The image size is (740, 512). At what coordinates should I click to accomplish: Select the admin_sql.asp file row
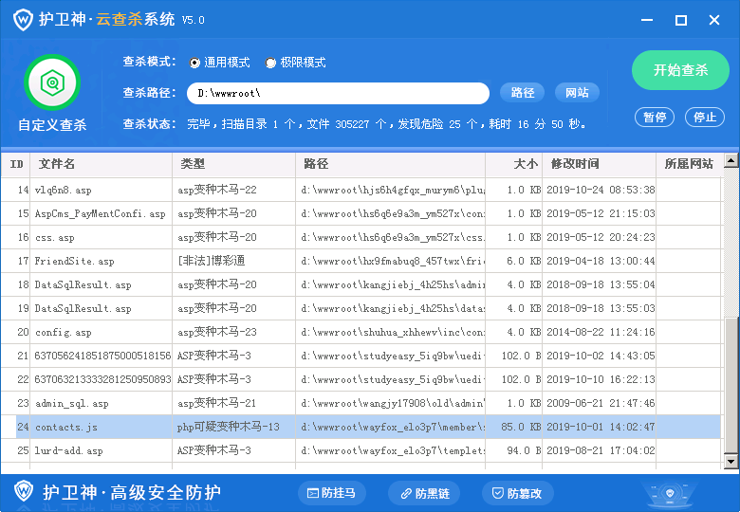coord(361,403)
